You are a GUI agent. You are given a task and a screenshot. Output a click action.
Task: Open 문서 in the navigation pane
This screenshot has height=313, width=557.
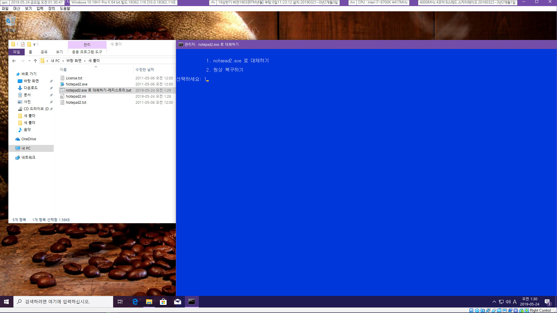27,95
